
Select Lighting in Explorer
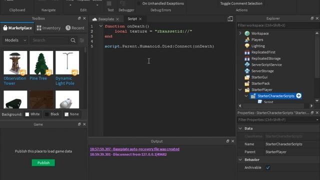[x=258, y=46]
